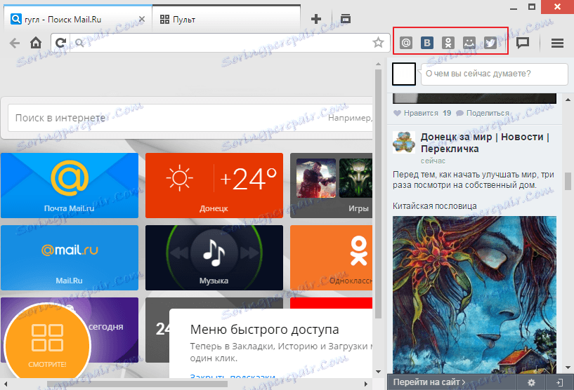The width and height of the screenshot is (574, 390).
Task: Open the 'Музыка' tile
Action: click(x=214, y=257)
